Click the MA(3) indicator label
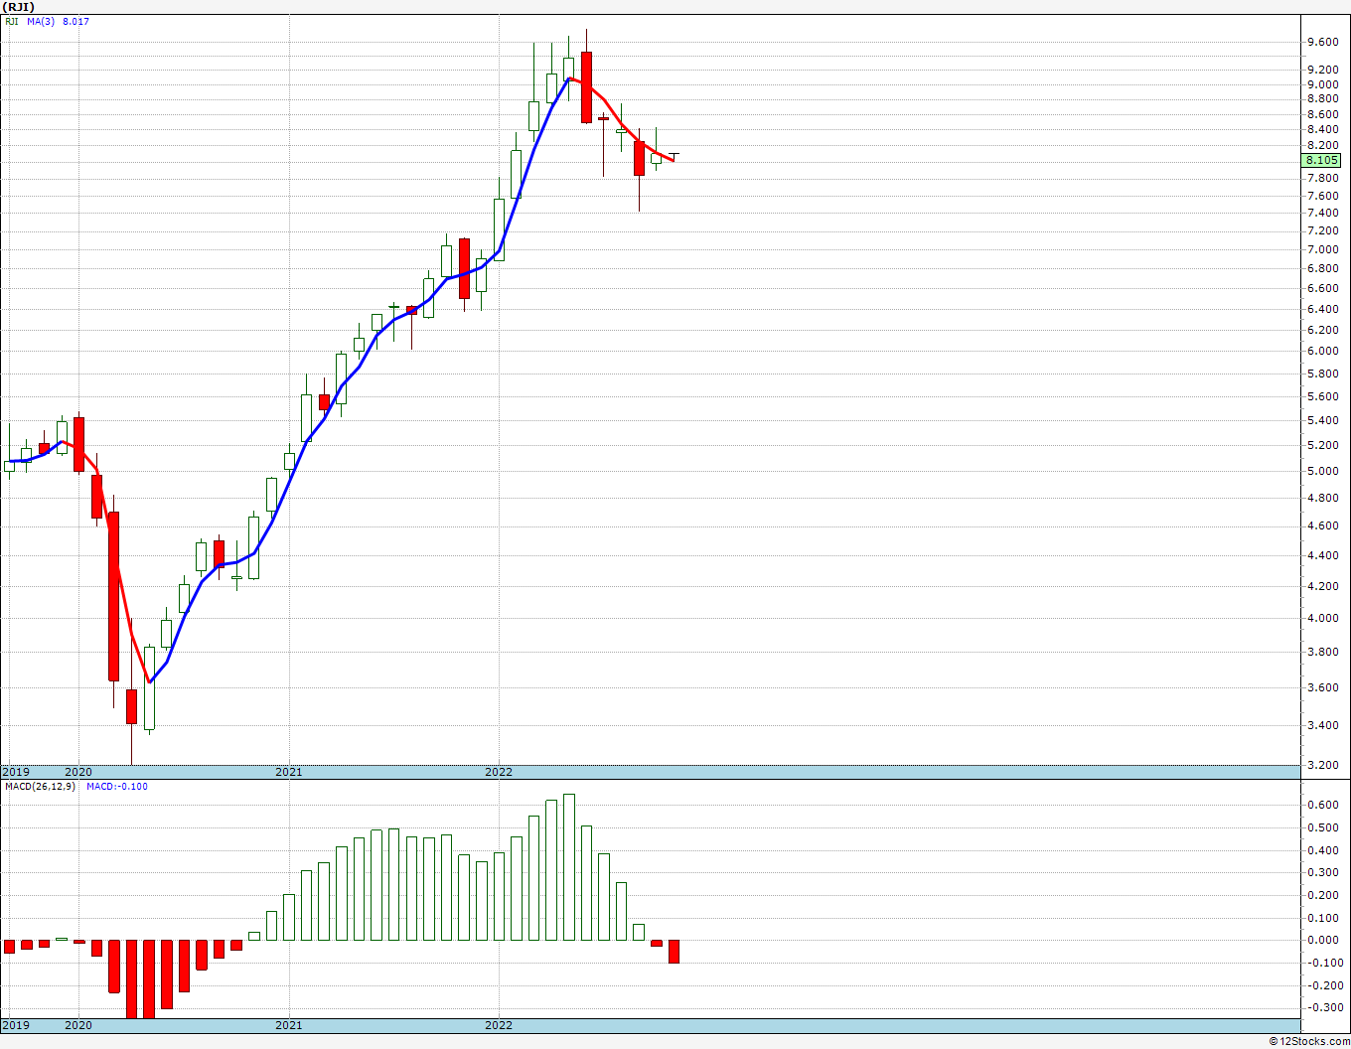1351x1049 pixels. (41, 21)
